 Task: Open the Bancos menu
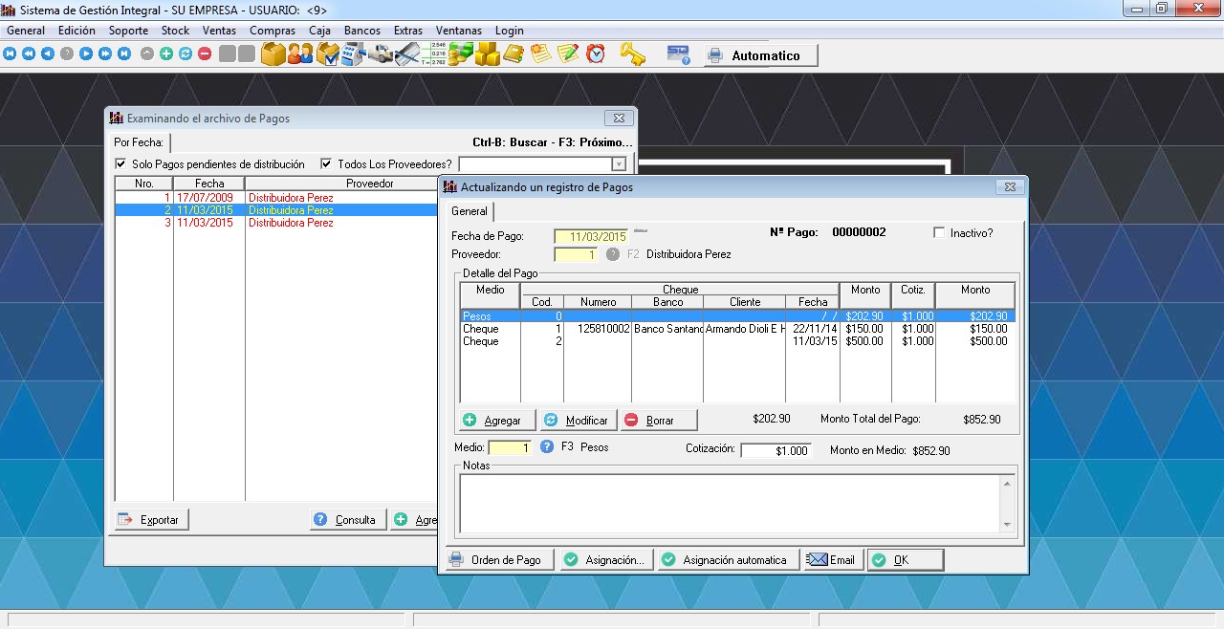pos(362,31)
